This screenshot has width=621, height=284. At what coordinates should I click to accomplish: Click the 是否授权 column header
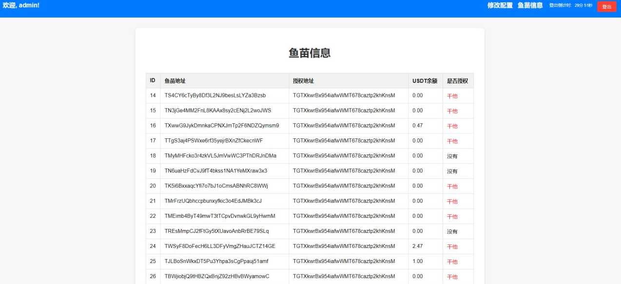coord(458,81)
